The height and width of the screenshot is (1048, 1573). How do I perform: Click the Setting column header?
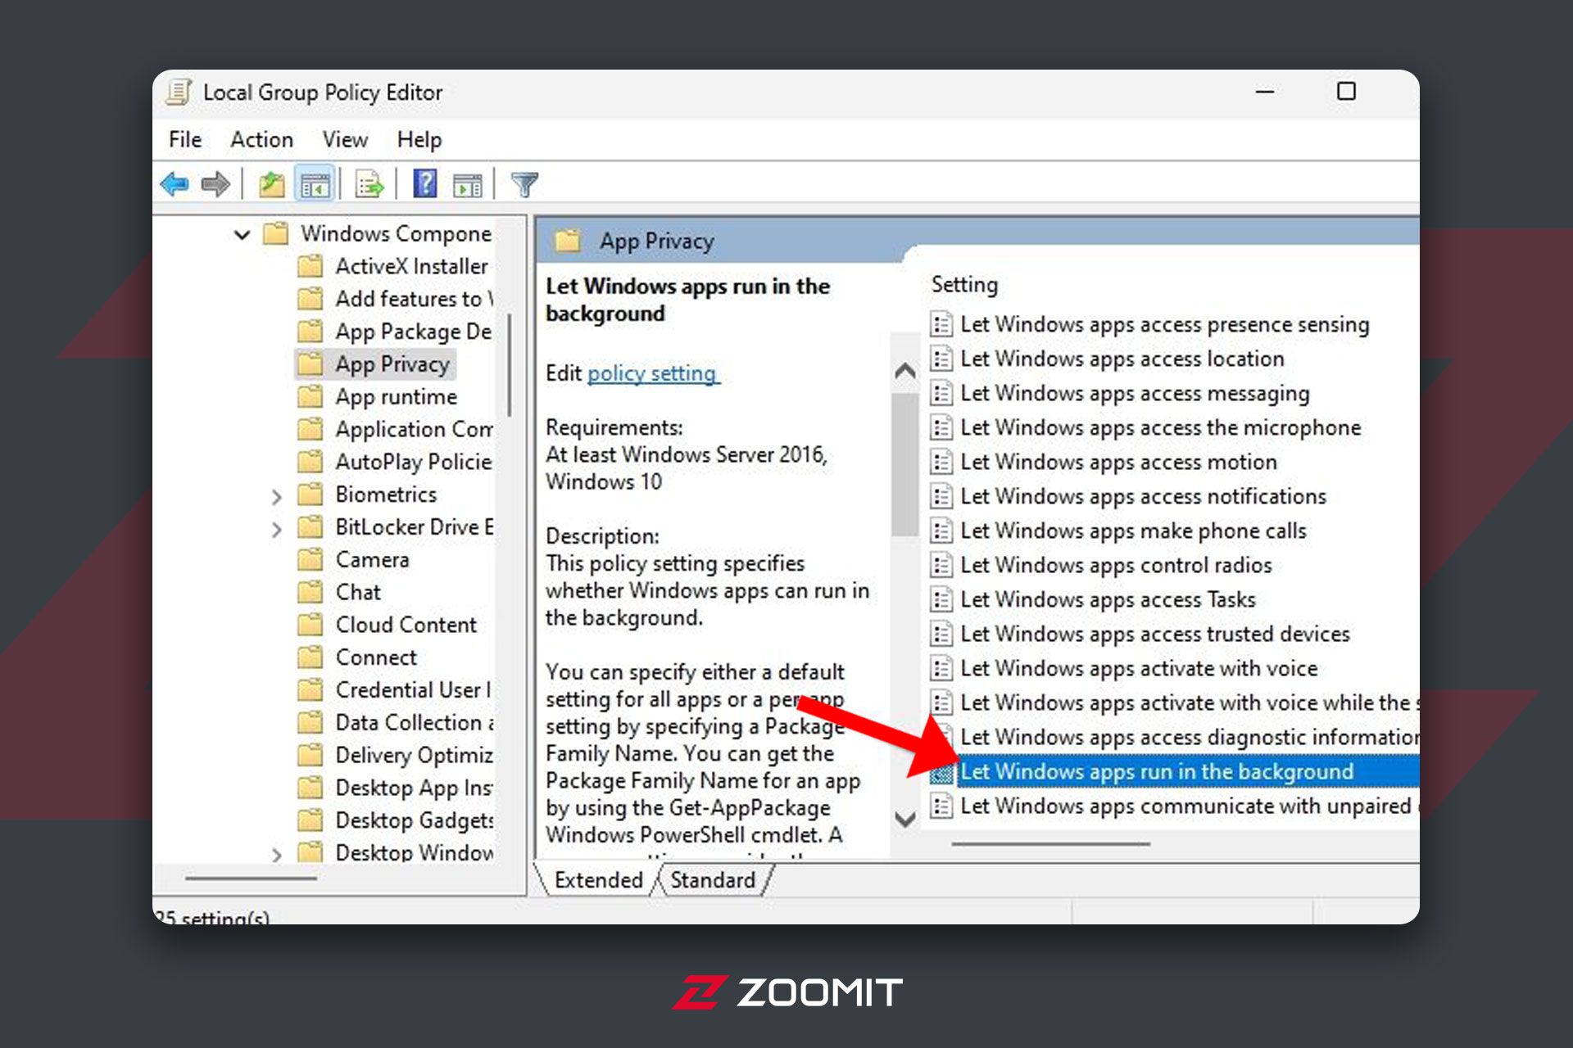964,284
